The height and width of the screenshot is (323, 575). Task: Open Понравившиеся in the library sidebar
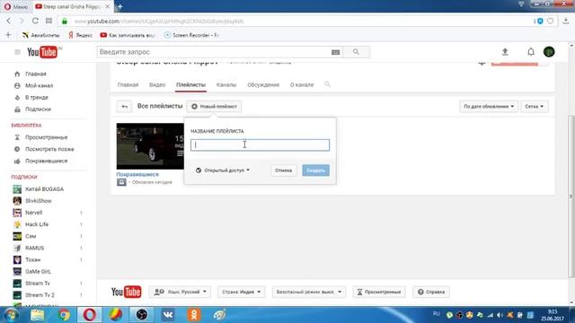click(x=46, y=161)
